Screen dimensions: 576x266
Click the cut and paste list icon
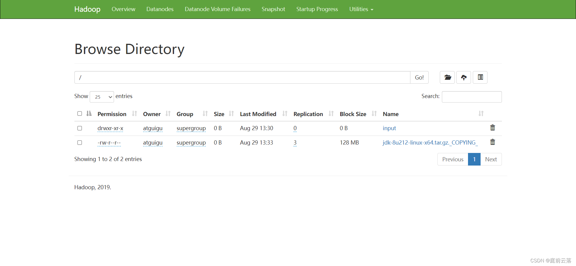pyautogui.click(x=480, y=77)
